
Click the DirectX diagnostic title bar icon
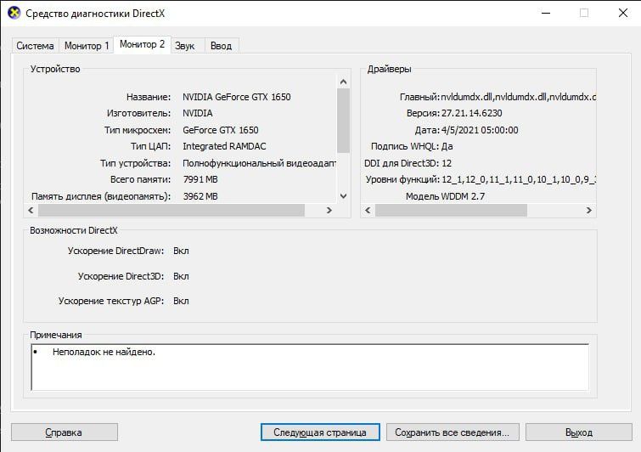(14, 13)
